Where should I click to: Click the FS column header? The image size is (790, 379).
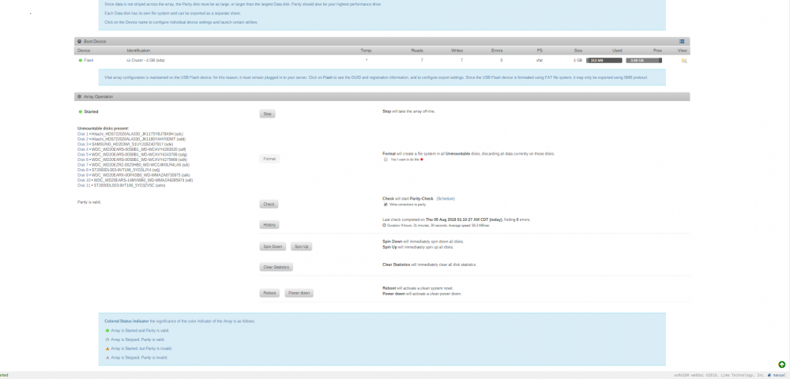pos(540,51)
